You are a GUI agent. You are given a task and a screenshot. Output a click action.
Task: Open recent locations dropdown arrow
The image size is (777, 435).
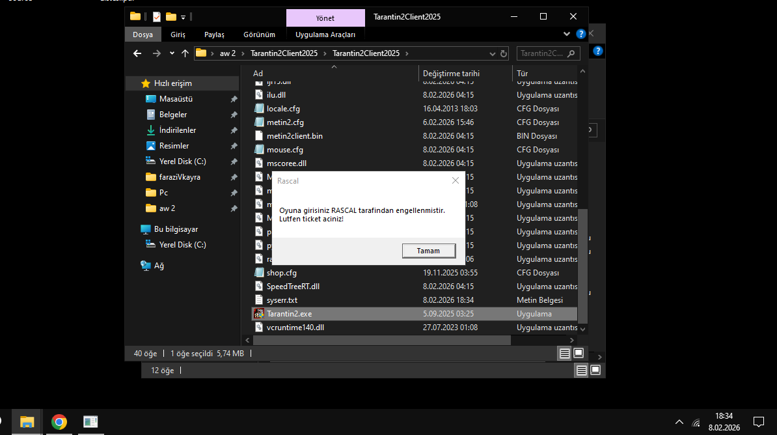pos(172,53)
